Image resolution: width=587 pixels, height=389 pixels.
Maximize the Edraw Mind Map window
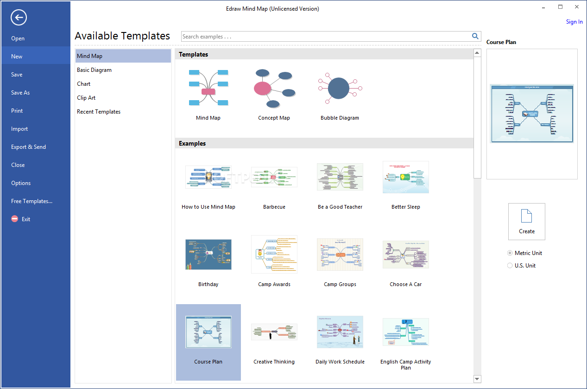[560, 6]
